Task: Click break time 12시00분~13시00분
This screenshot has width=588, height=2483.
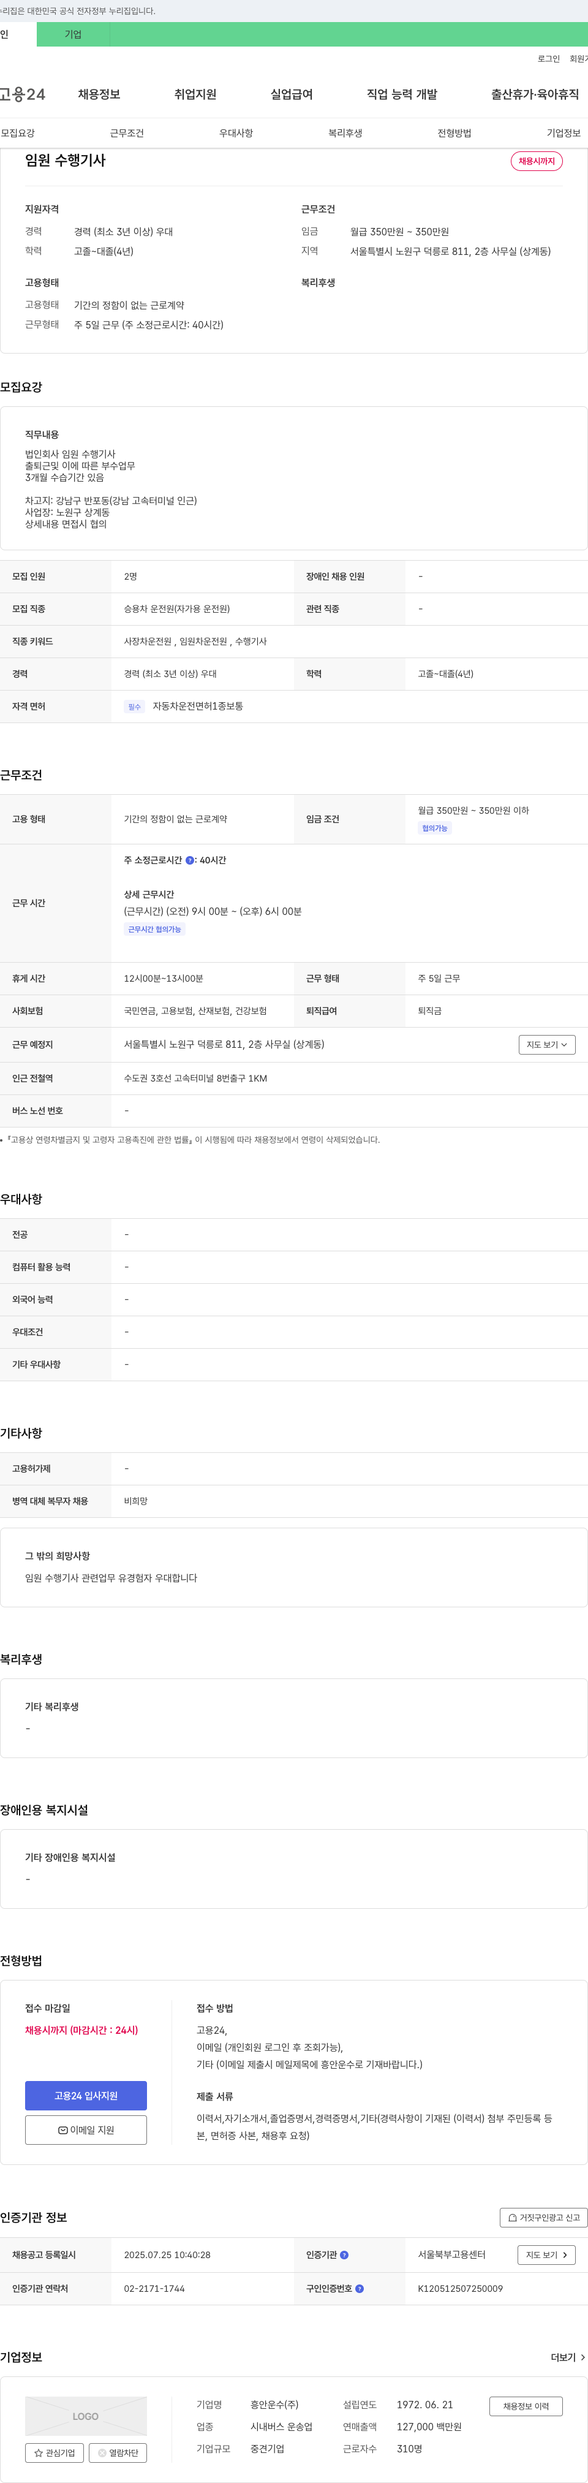Action: tap(164, 979)
